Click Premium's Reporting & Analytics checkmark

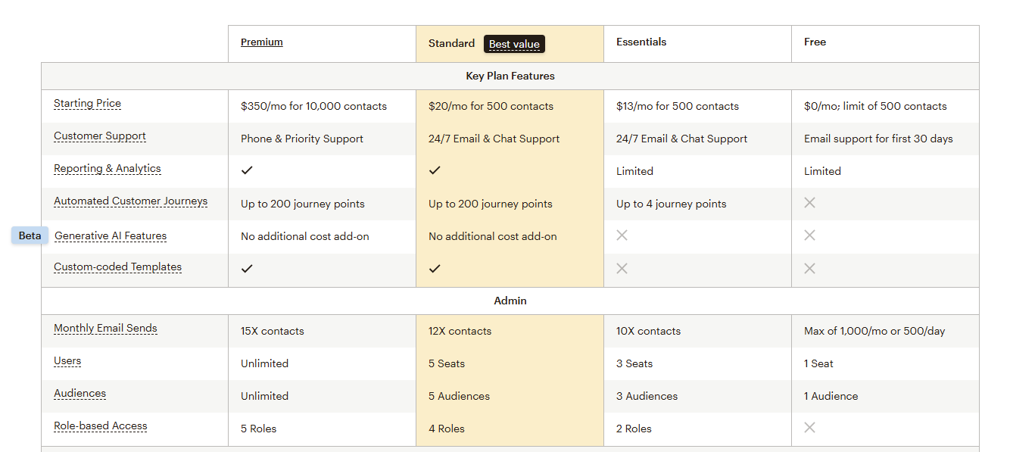click(x=247, y=170)
